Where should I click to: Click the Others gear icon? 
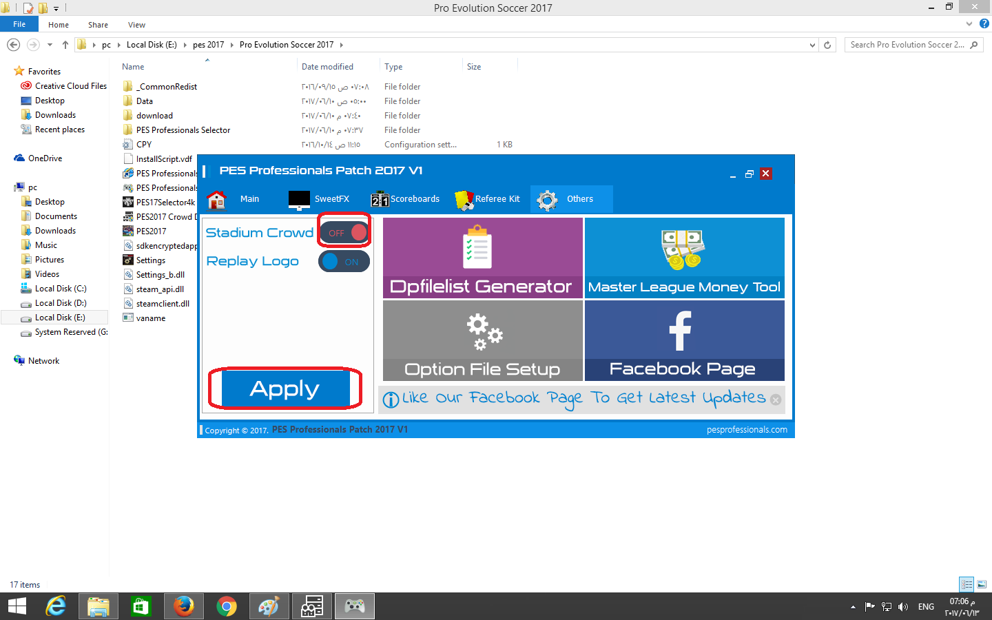pos(548,200)
